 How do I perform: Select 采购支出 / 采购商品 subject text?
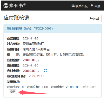click(x=36, y=49)
